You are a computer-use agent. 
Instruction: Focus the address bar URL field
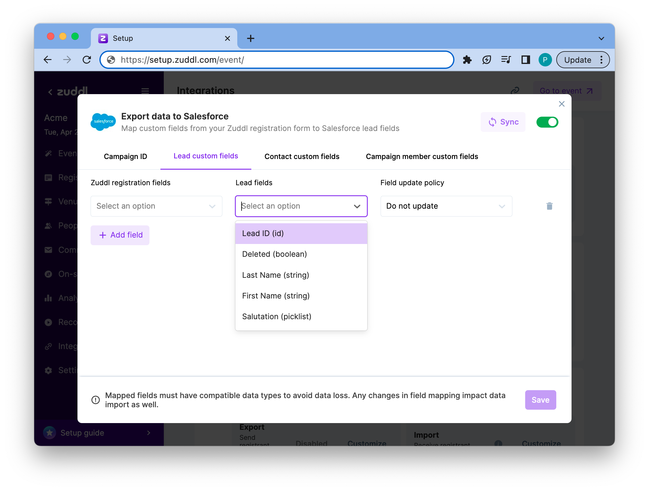point(278,60)
